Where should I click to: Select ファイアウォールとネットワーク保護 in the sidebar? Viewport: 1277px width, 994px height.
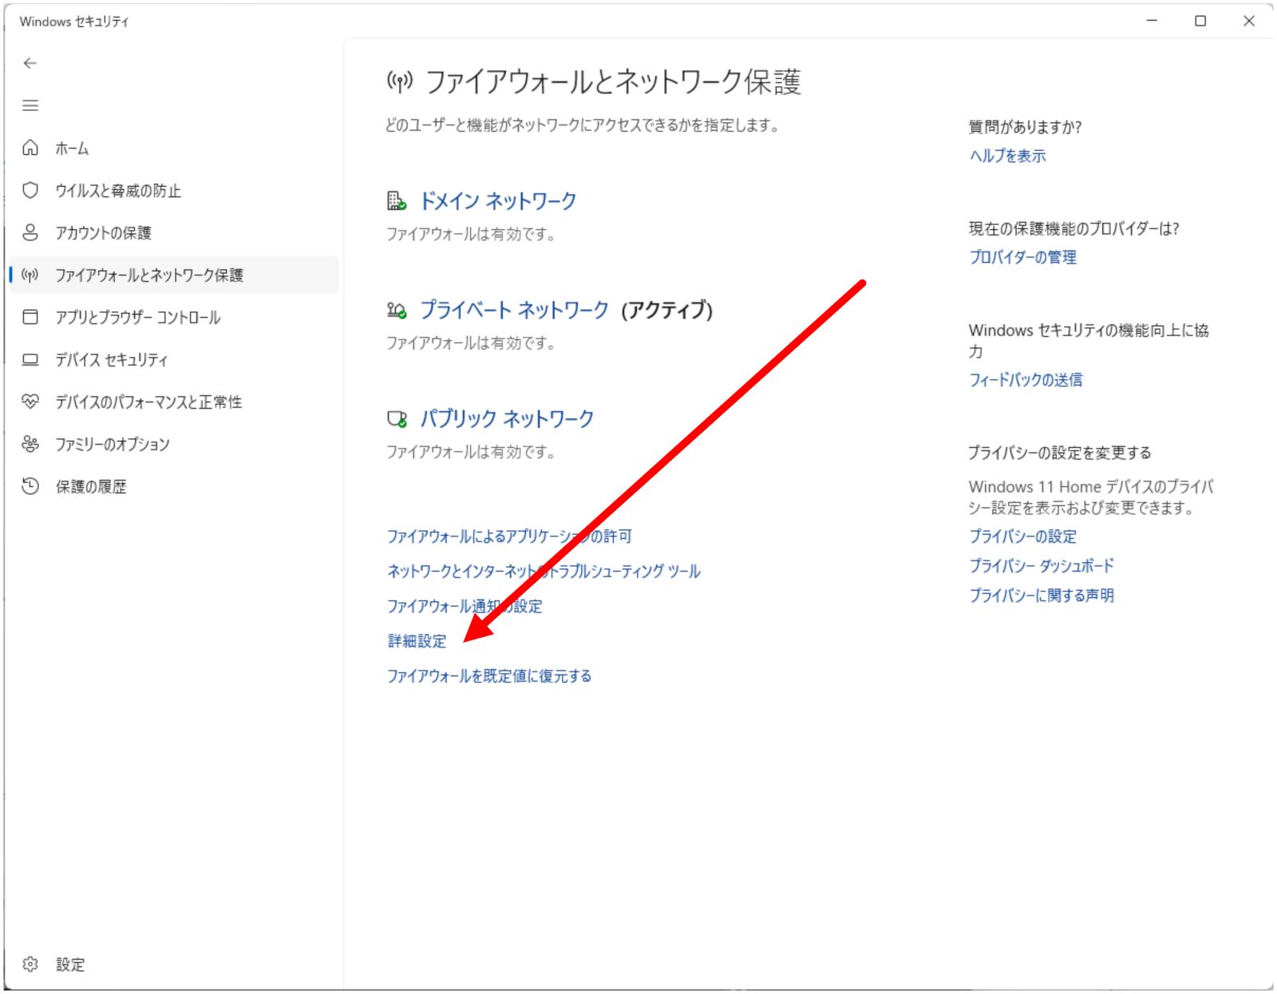point(148,275)
